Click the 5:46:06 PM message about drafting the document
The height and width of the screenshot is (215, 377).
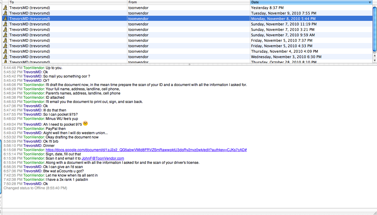coord(146,85)
